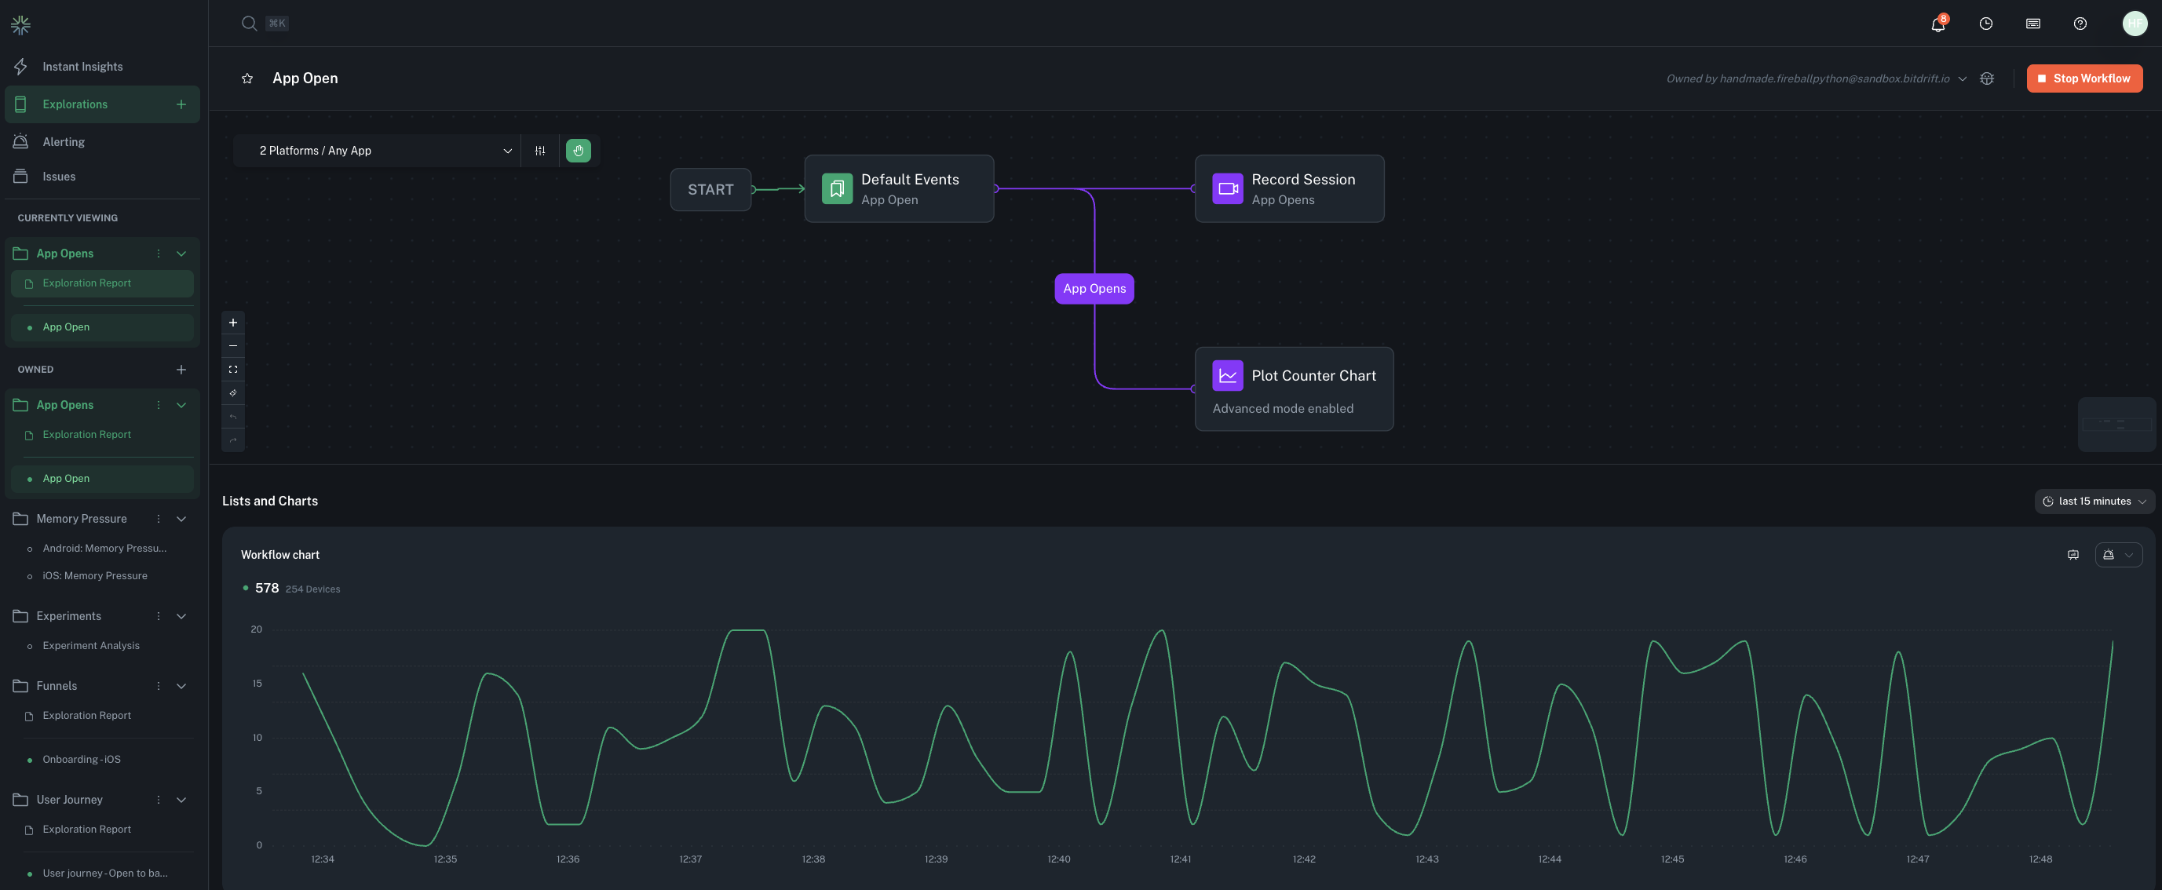The image size is (2162, 890).
Task: Select the Plot Counter Chart node
Action: (1293, 389)
